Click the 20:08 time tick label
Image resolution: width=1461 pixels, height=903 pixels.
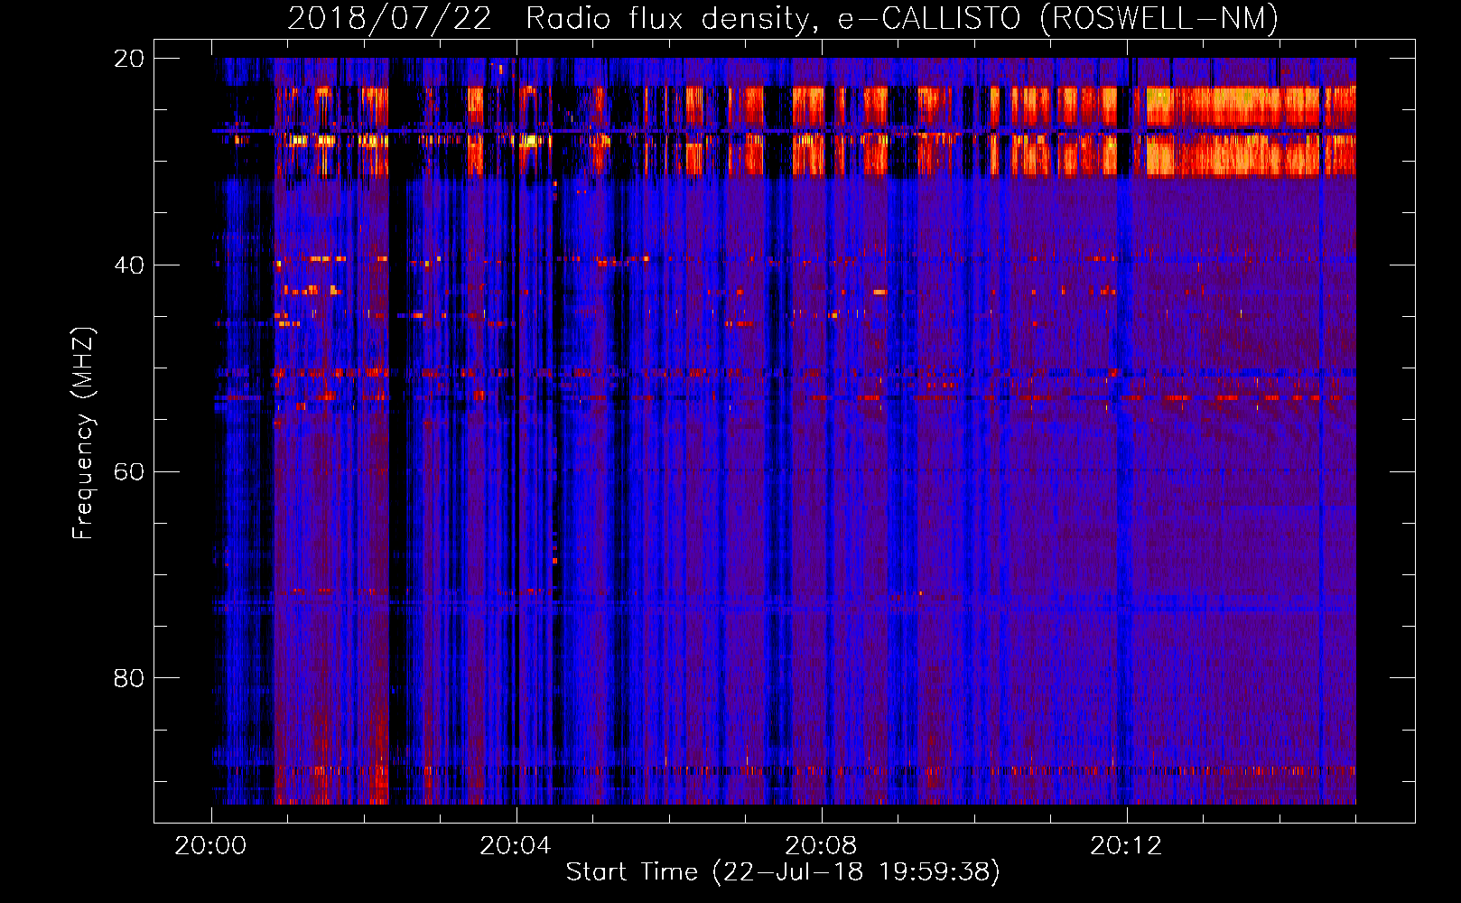point(821,846)
